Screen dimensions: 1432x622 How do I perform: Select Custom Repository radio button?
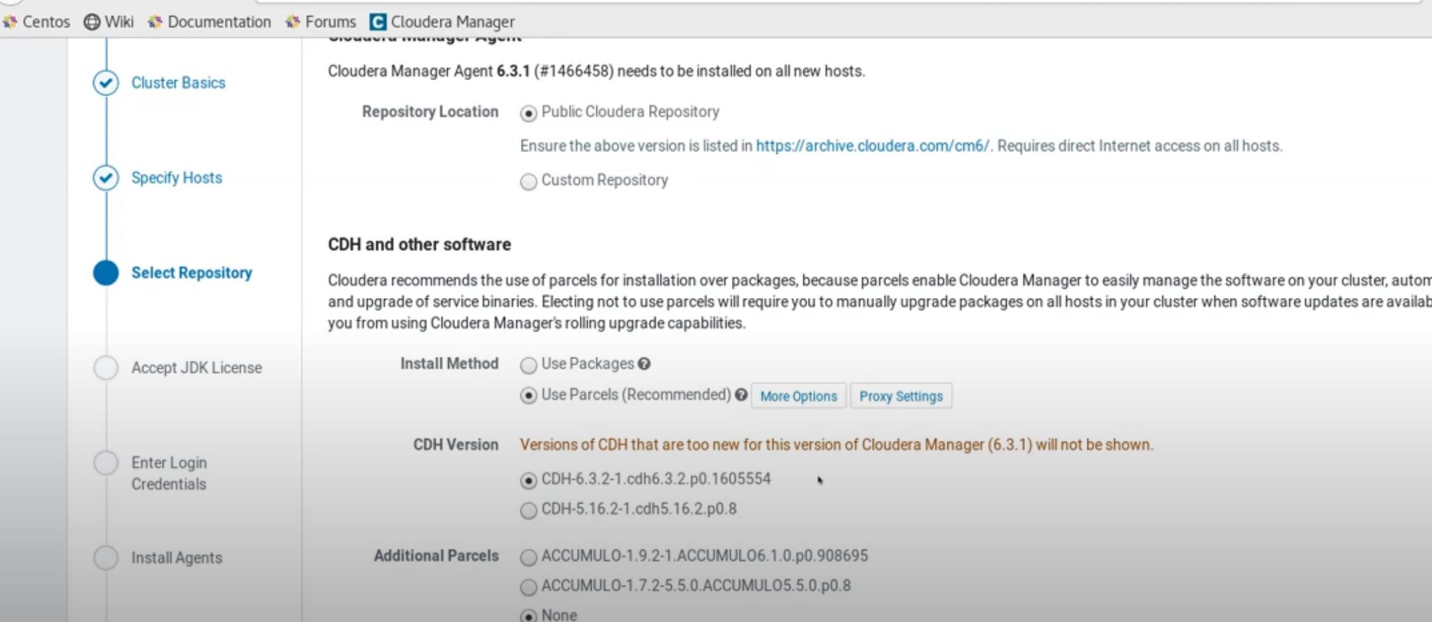point(528,181)
